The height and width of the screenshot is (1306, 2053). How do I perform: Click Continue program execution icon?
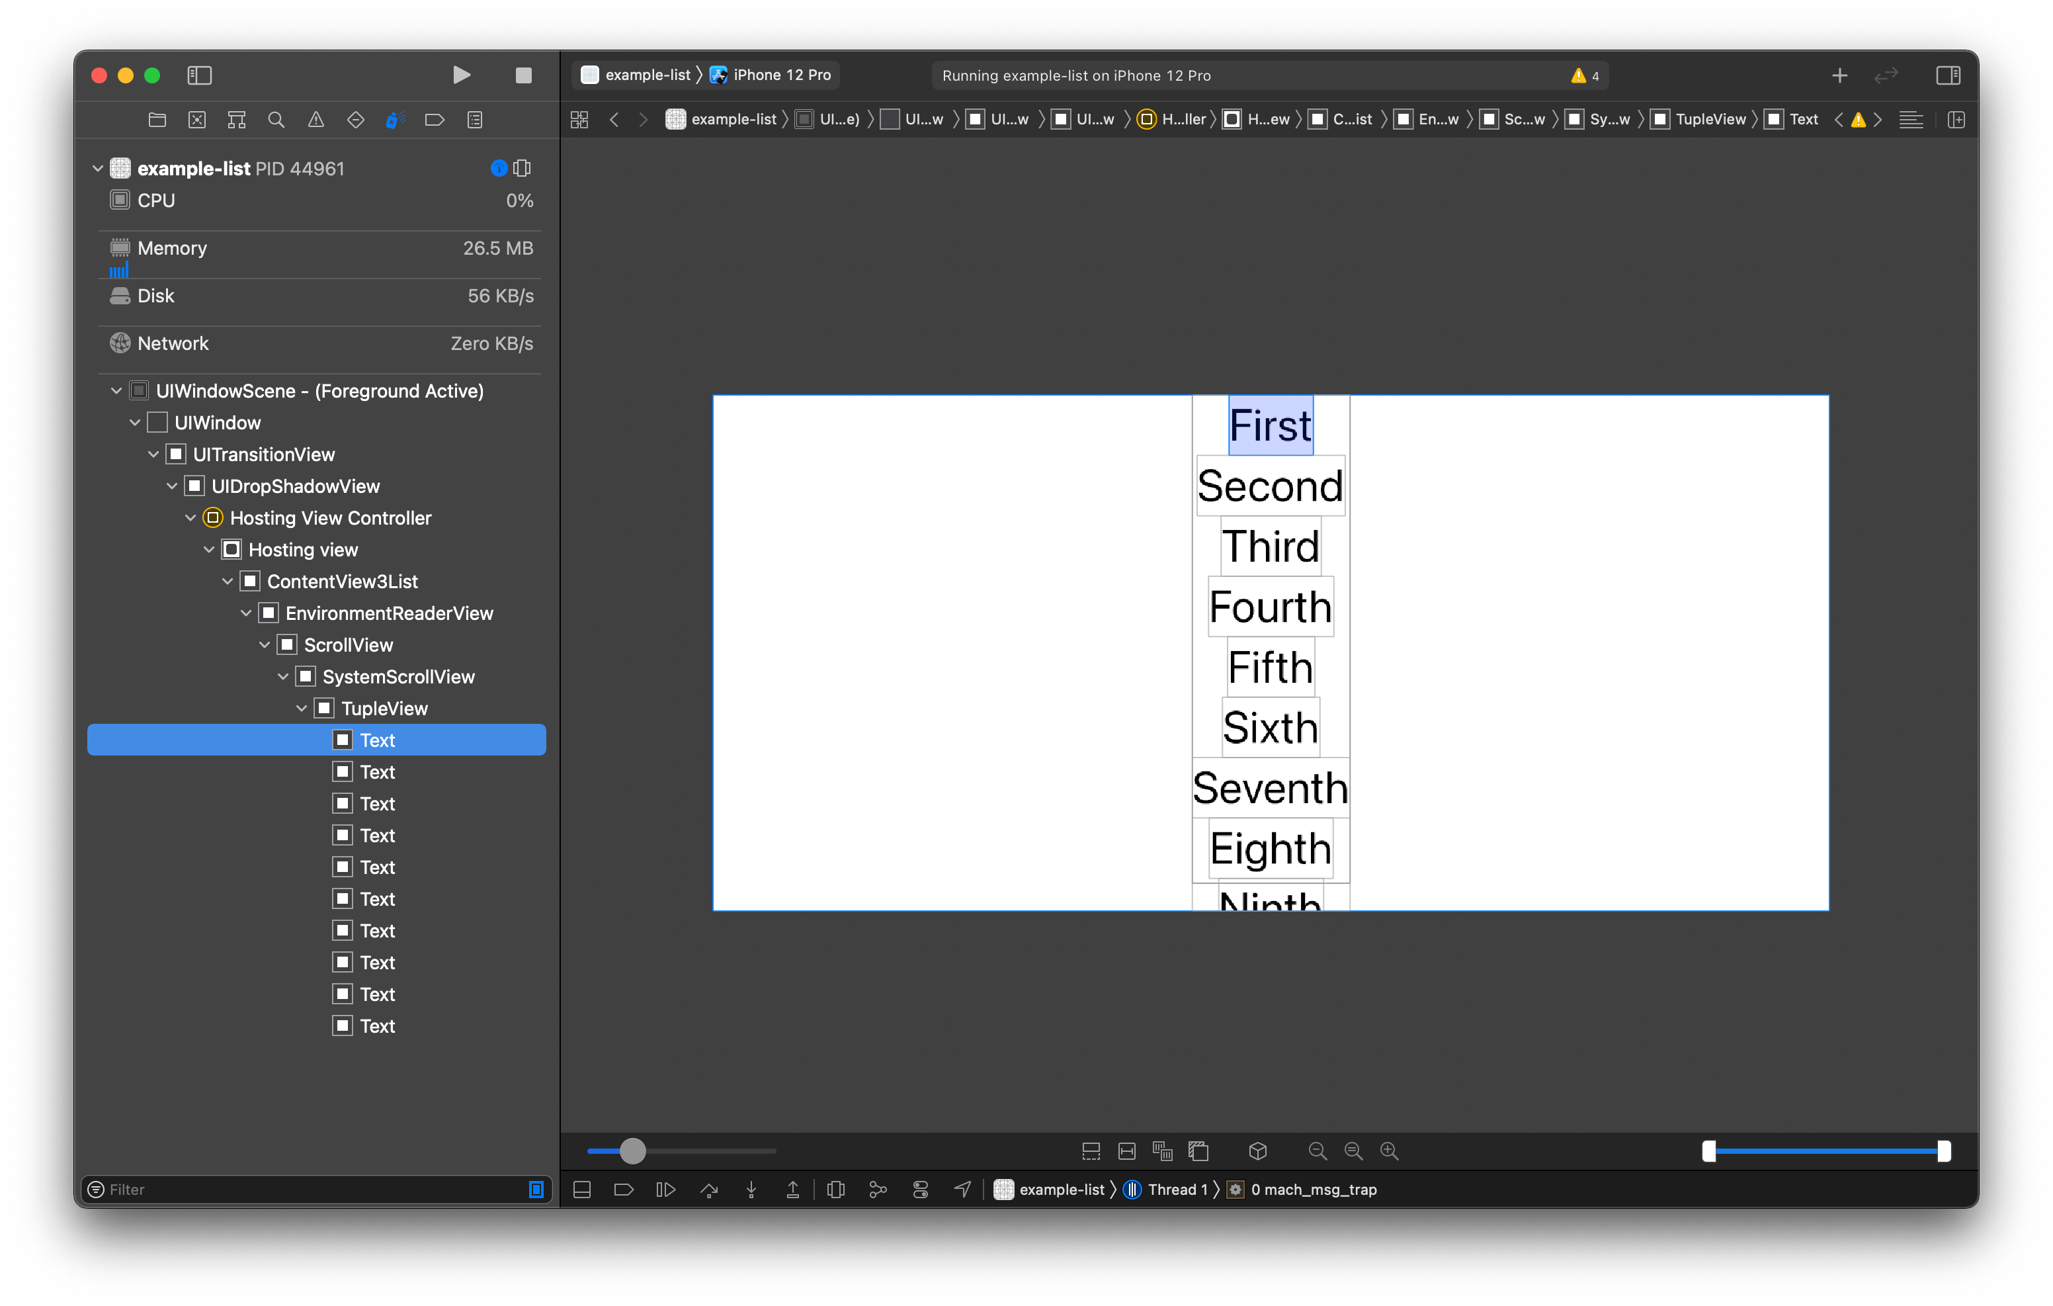[x=666, y=1189]
